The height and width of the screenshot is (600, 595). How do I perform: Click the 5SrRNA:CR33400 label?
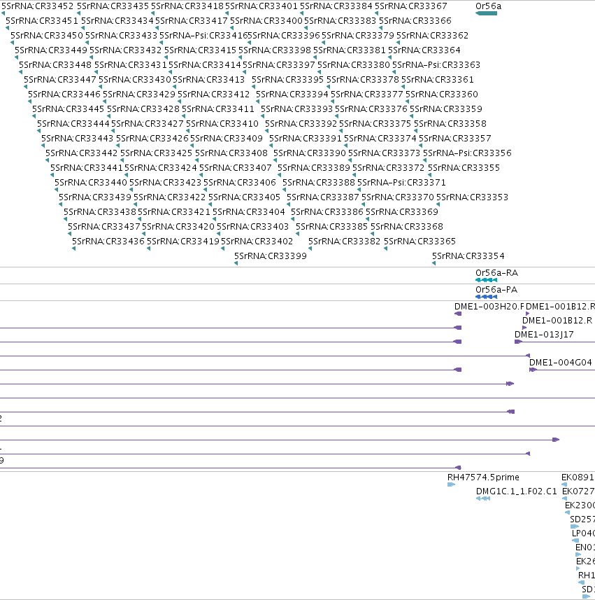[x=266, y=21]
